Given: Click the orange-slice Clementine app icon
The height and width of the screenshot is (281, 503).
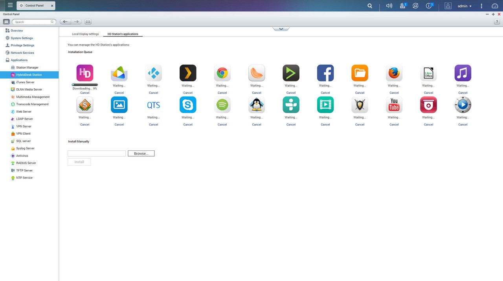Looking at the screenshot, I should (257, 73).
